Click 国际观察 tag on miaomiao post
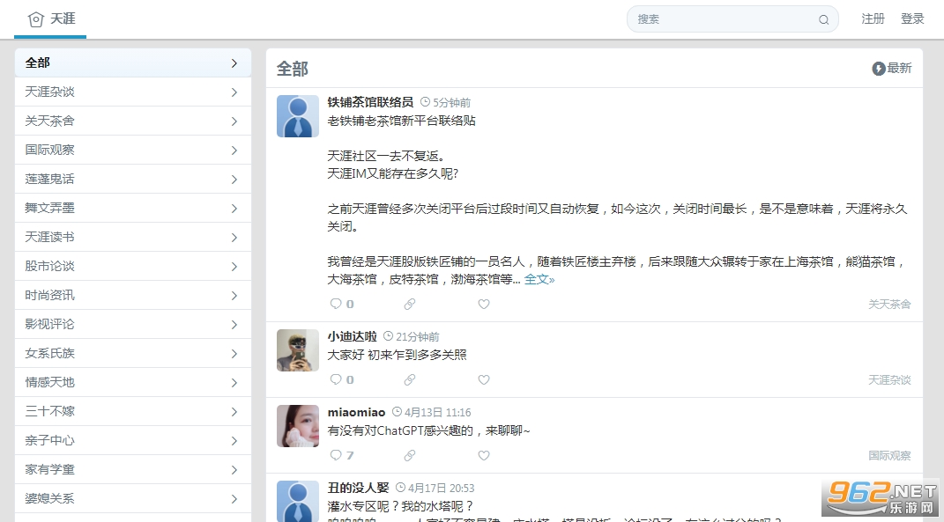This screenshot has height=522, width=944. [x=889, y=456]
